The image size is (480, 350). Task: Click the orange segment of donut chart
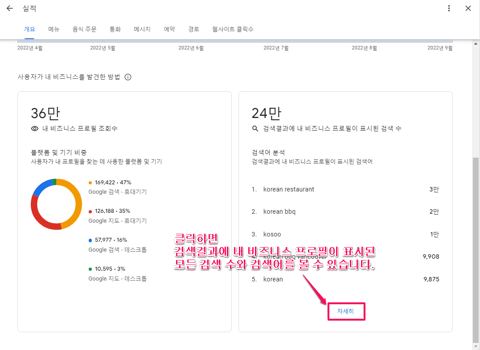click(78, 204)
